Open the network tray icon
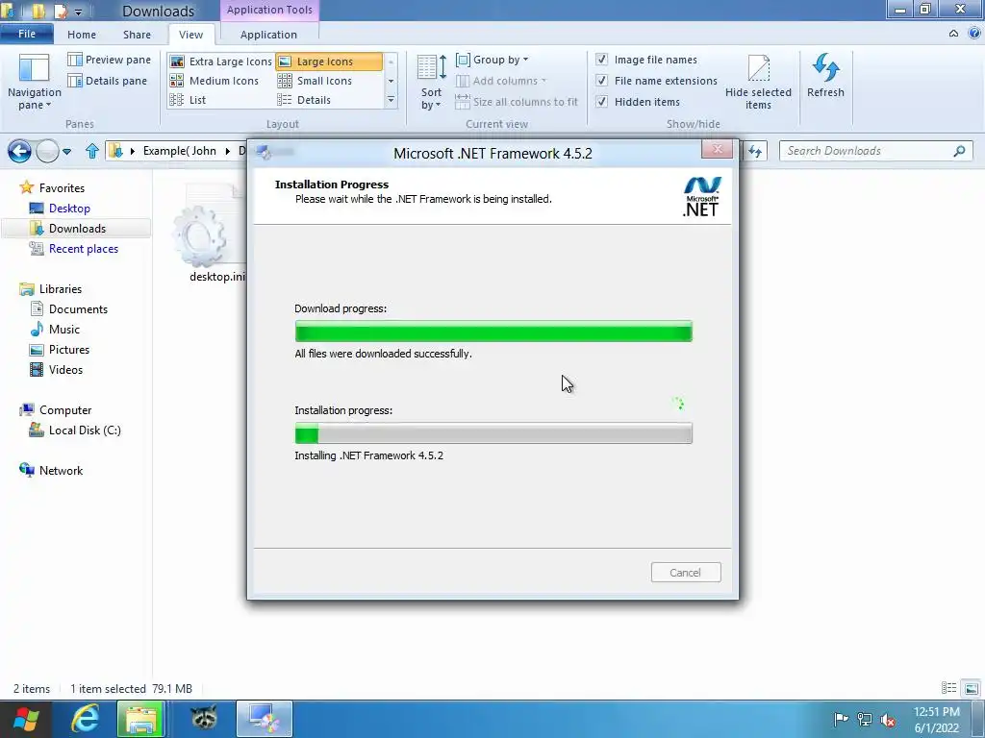The width and height of the screenshot is (985, 738). click(x=865, y=719)
